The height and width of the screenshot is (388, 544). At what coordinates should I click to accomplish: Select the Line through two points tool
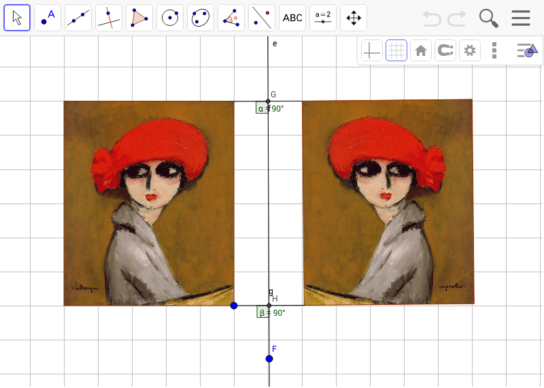(x=78, y=18)
